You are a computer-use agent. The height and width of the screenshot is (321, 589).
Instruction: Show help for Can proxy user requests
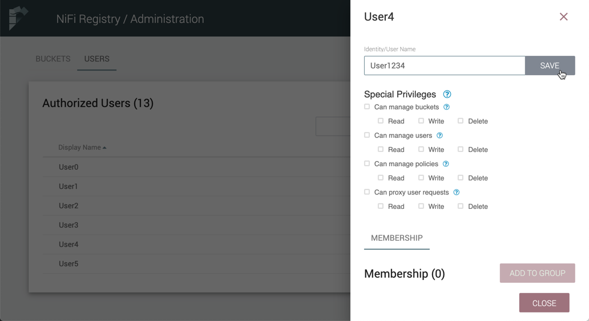click(456, 192)
